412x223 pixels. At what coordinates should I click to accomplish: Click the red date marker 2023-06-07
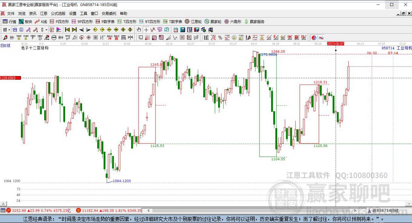click(335, 43)
